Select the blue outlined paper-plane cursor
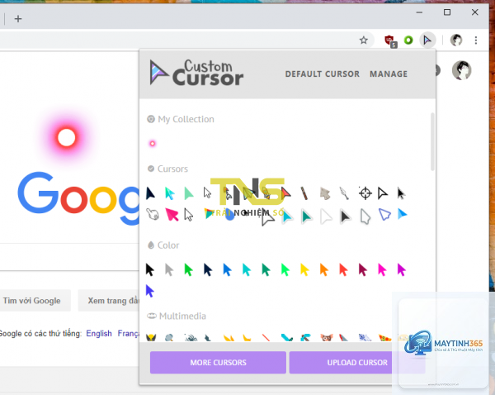Image resolution: width=495 pixels, height=395 pixels. 384,215
